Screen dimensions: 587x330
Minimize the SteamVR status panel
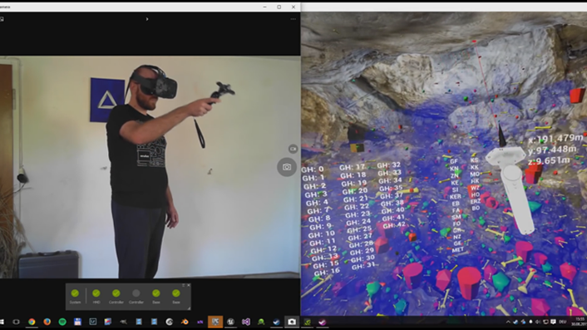click(x=184, y=285)
